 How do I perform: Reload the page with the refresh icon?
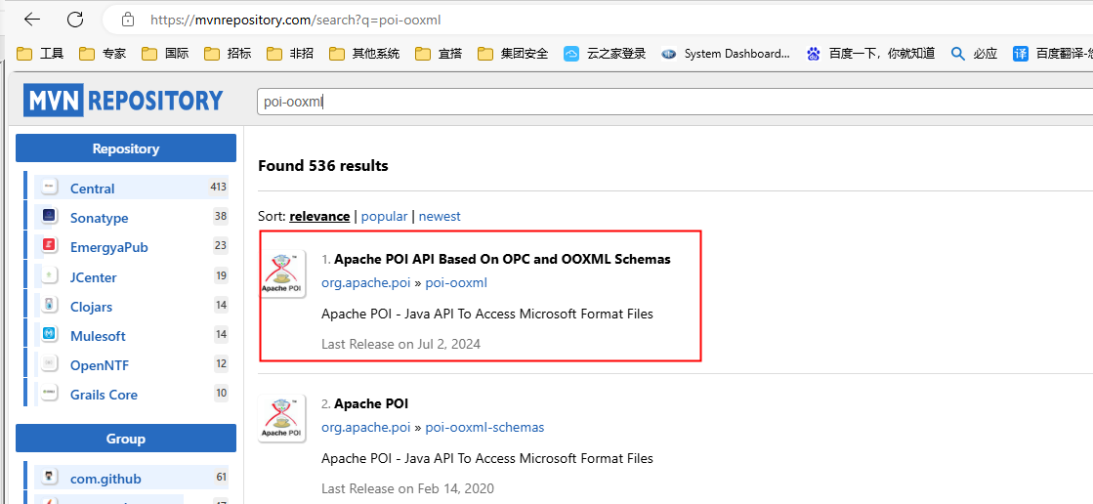tap(75, 20)
